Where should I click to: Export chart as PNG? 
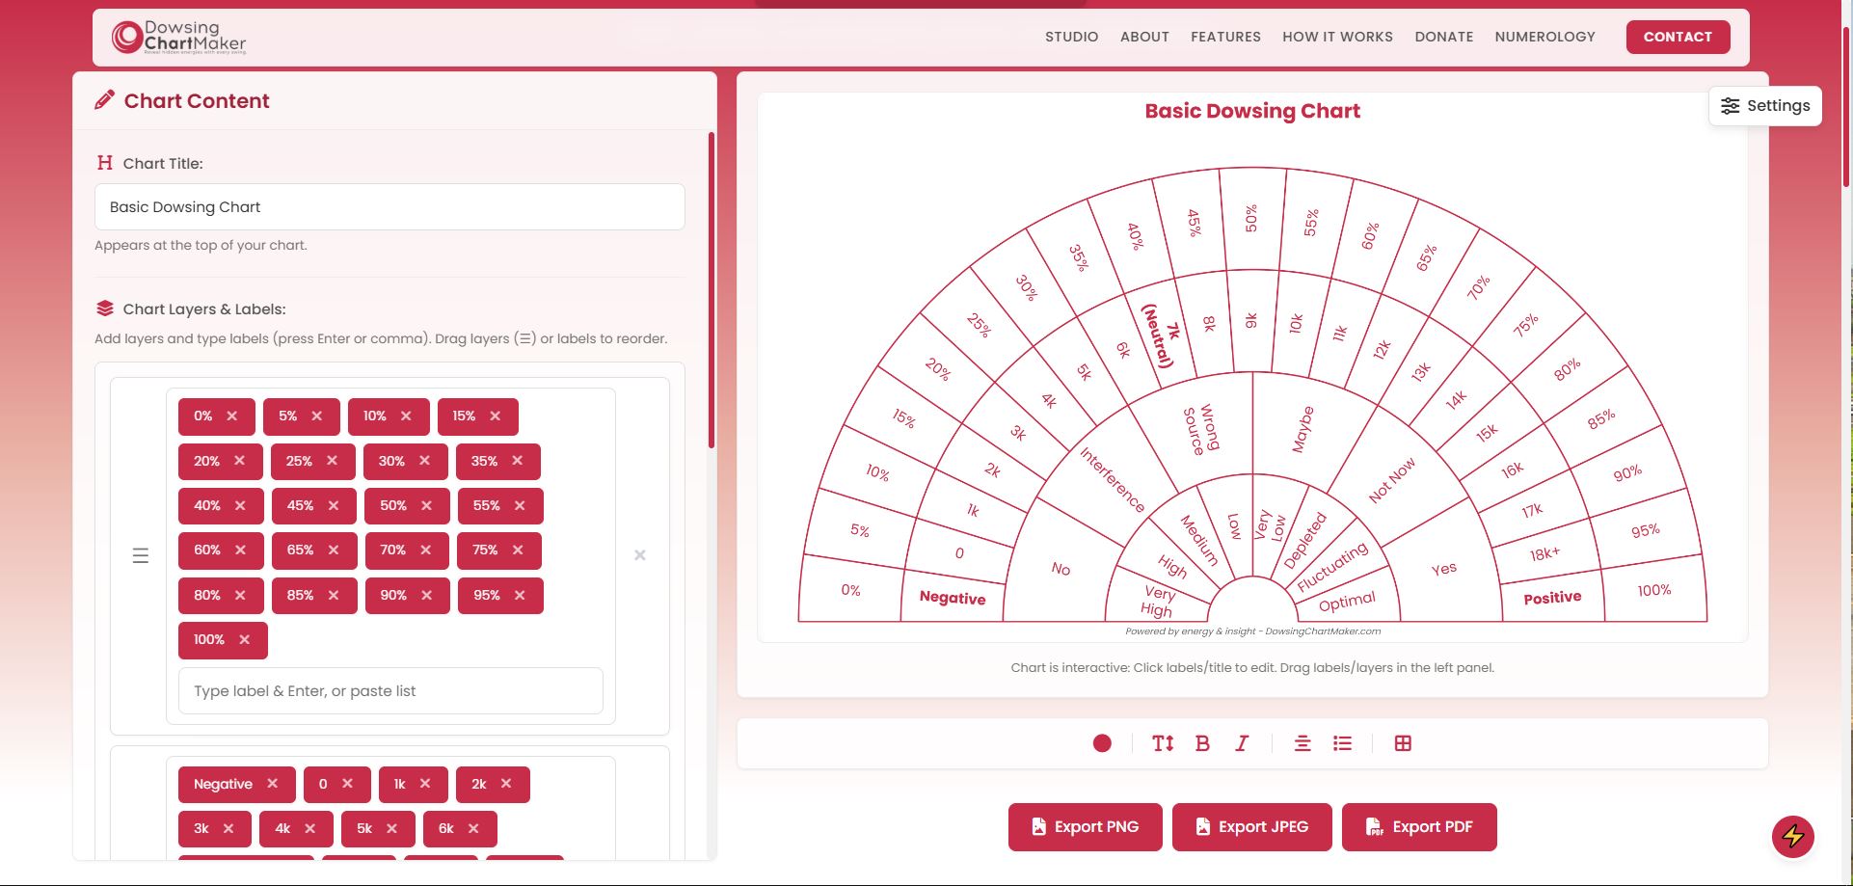[x=1086, y=827]
